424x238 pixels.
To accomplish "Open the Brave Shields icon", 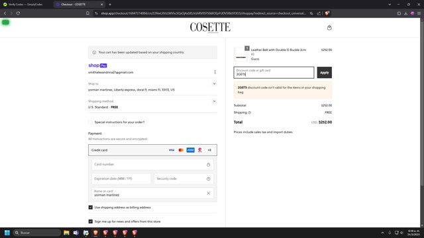I will point(327,13).
